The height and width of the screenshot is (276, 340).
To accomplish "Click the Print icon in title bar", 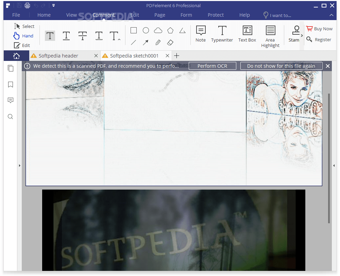I will pos(27,5).
